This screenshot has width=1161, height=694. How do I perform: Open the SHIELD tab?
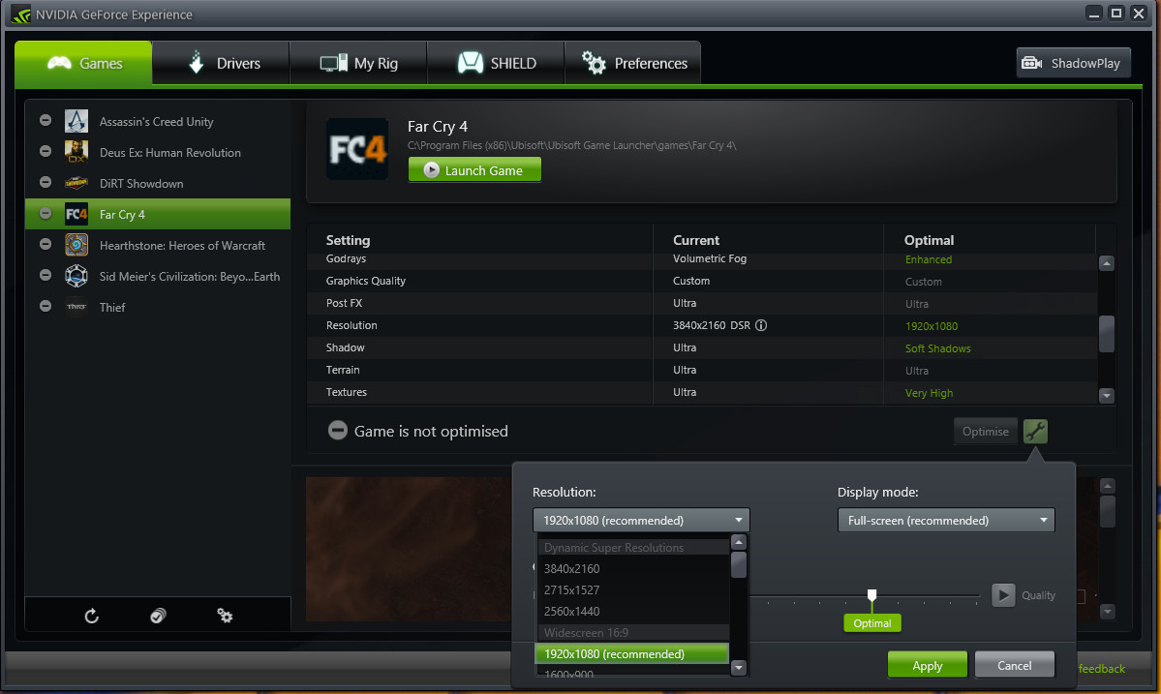pyautogui.click(x=496, y=64)
